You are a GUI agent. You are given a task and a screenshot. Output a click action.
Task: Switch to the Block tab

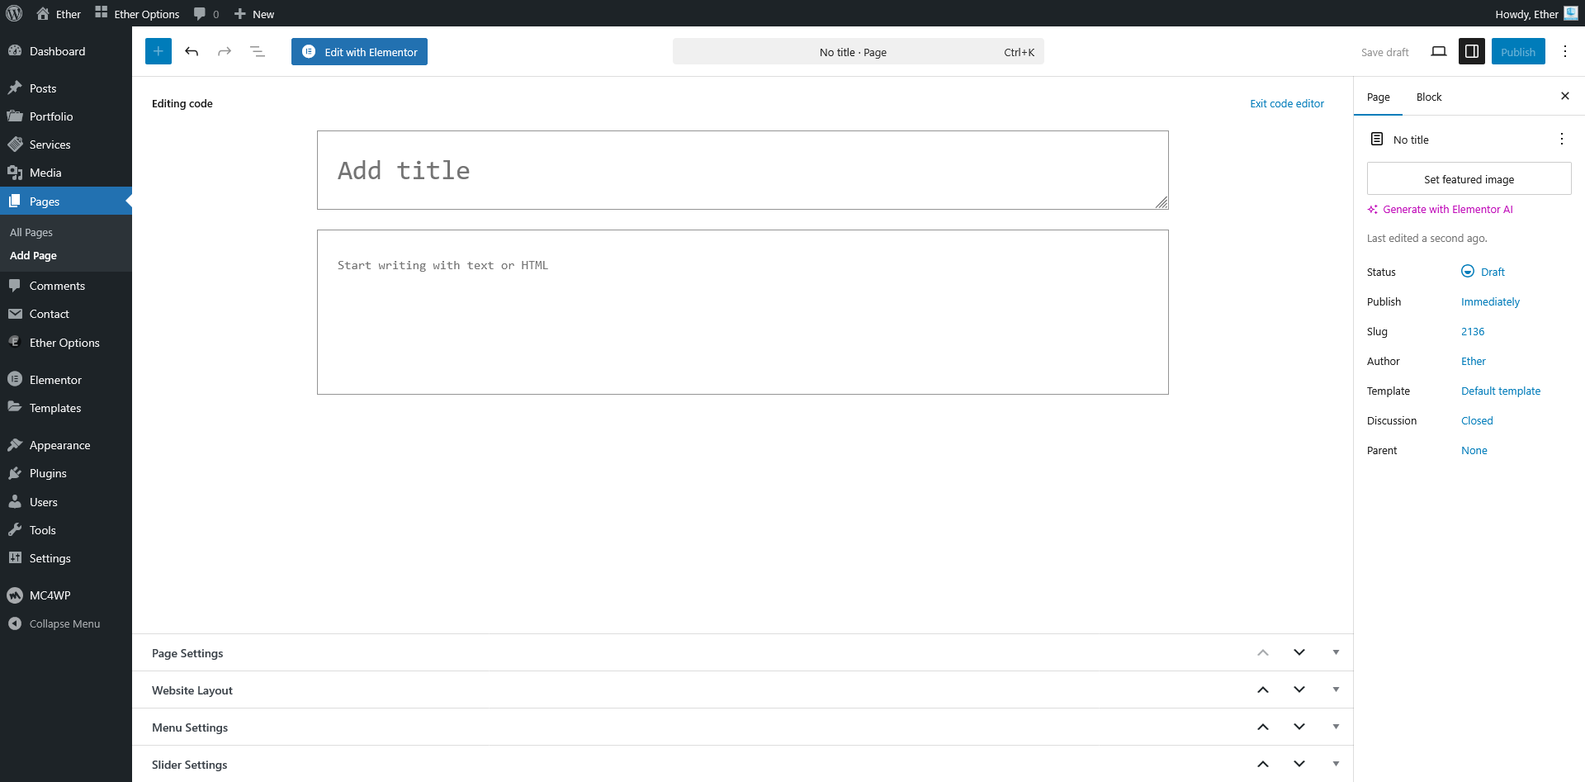[1428, 97]
